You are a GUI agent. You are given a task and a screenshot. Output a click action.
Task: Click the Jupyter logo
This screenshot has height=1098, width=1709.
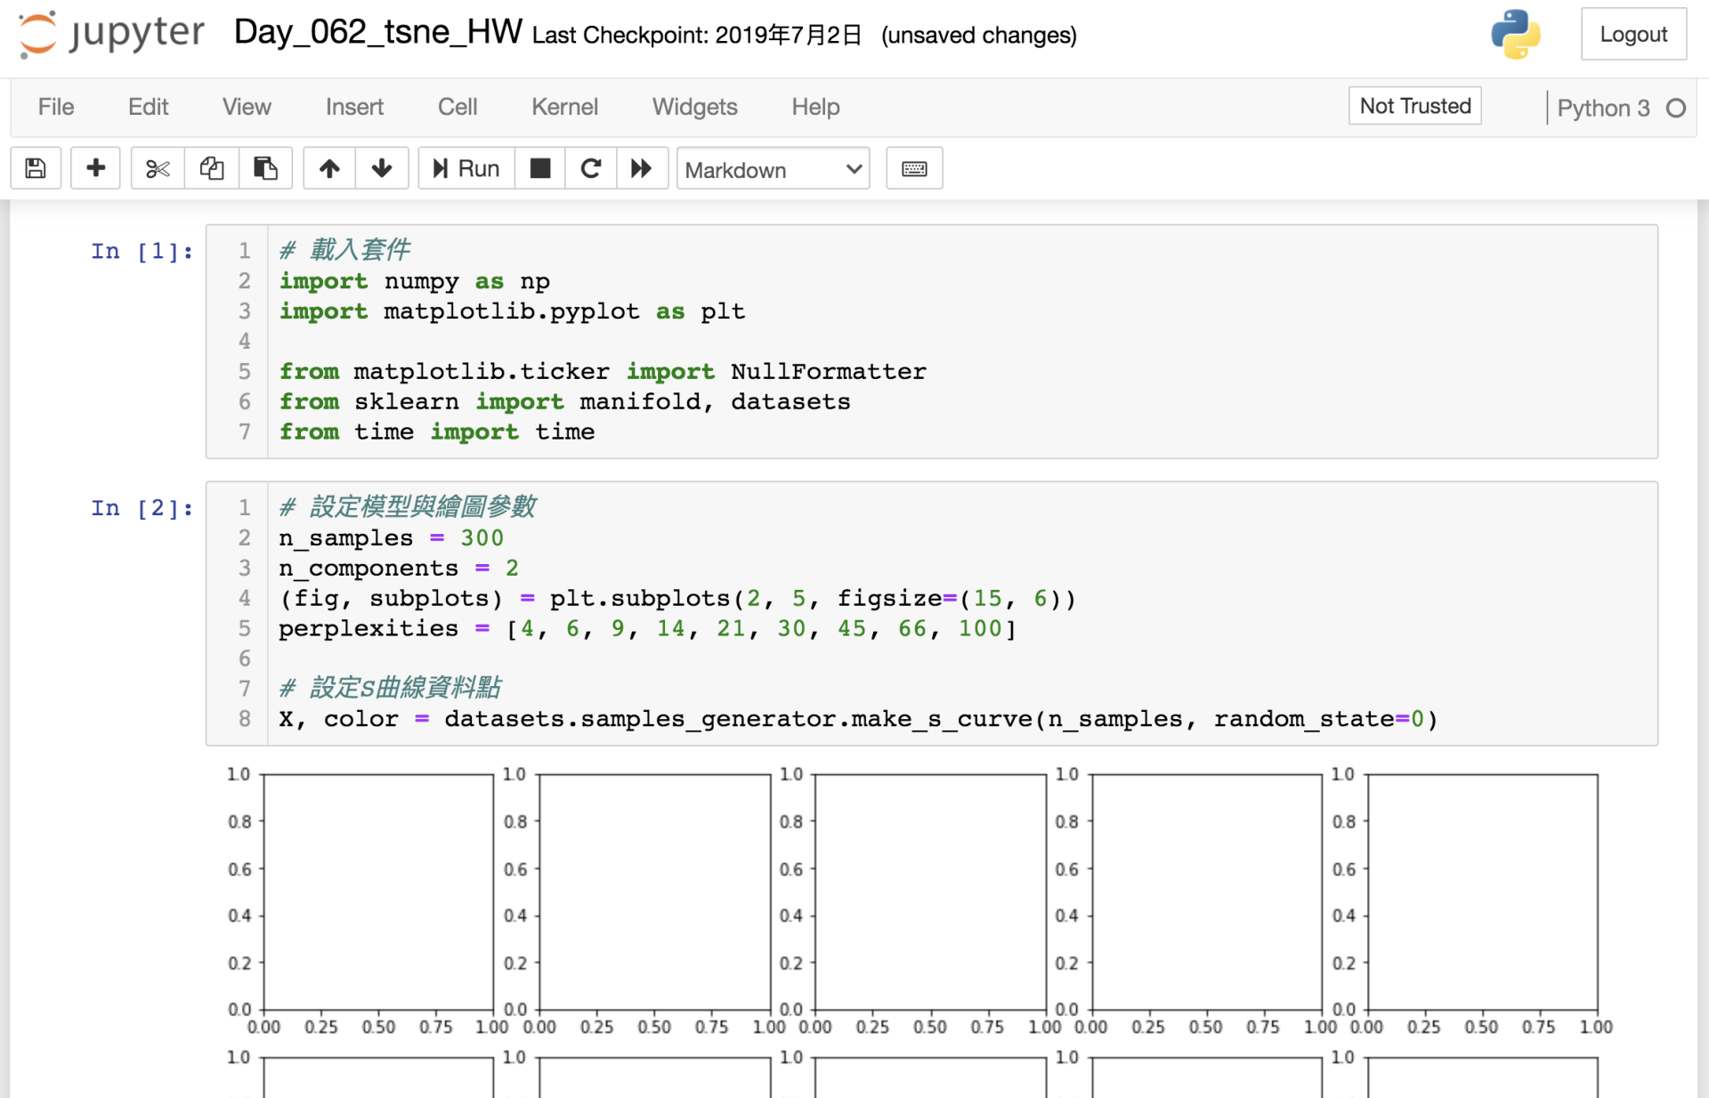pyautogui.click(x=111, y=34)
